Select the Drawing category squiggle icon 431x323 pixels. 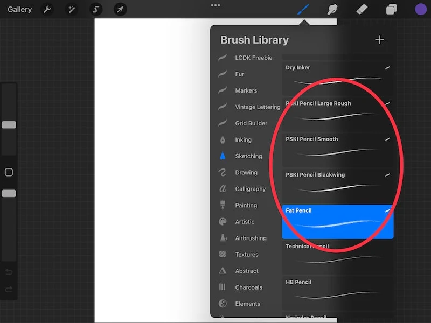pyautogui.click(x=223, y=172)
